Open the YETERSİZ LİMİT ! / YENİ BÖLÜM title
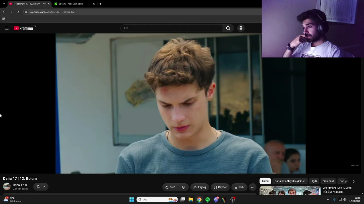Image resolution: width=364 pixels, height=204 pixels. pyautogui.click(x=337, y=190)
